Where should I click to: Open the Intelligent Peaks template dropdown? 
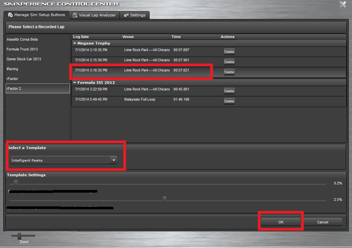pyautogui.click(x=64, y=160)
